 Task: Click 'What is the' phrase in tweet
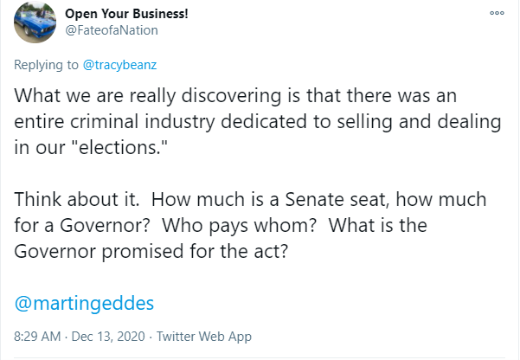click(x=378, y=225)
